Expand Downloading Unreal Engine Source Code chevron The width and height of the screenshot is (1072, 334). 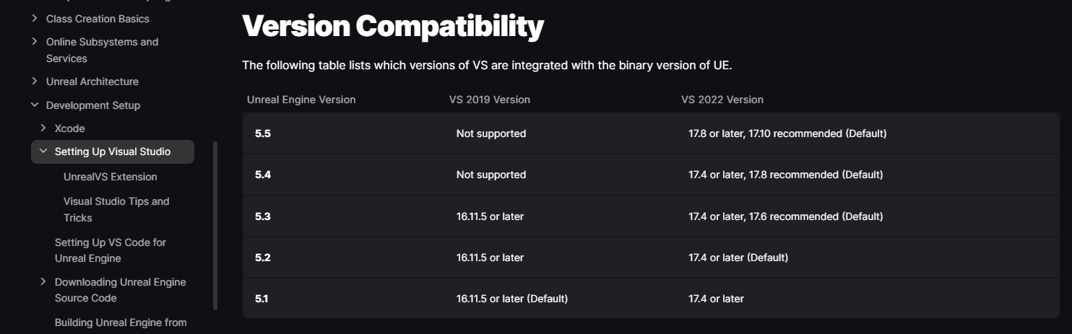[43, 282]
